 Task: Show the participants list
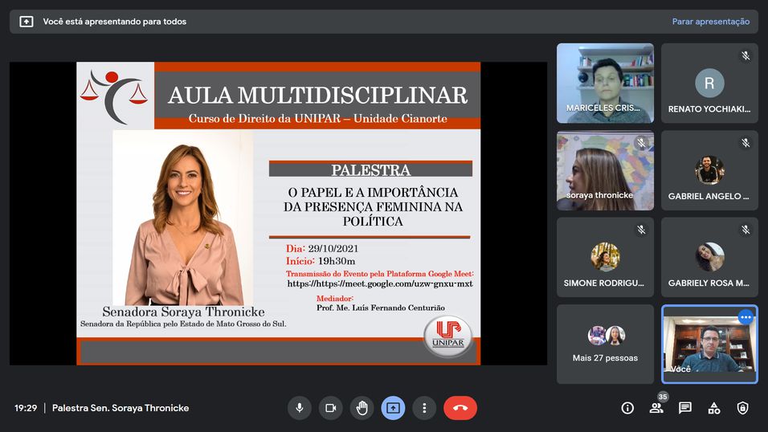click(x=656, y=408)
